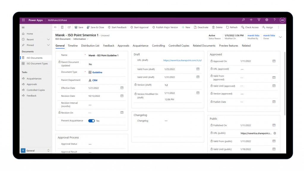
Task: Click Refresh command
Action: (x=232, y=27)
